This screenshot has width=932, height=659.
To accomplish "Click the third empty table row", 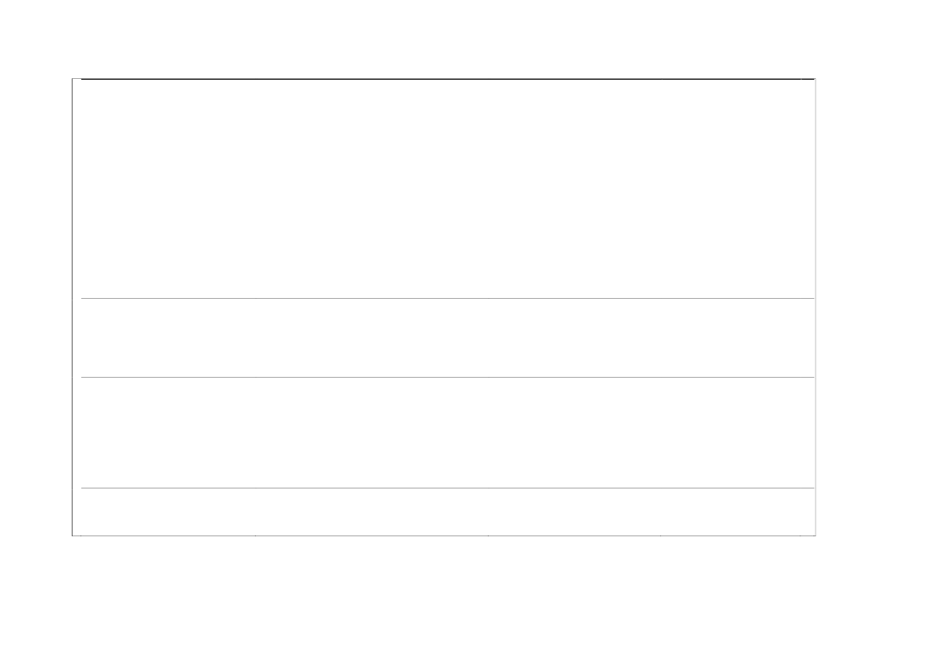I will [446, 432].
